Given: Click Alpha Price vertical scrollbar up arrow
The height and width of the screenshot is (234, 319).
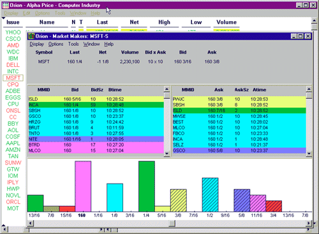Looking at the screenshot, I should 315,20.
